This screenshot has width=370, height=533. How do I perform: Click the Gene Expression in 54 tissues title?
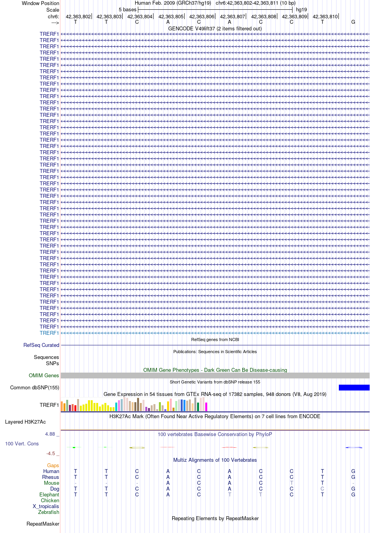coord(215,394)
